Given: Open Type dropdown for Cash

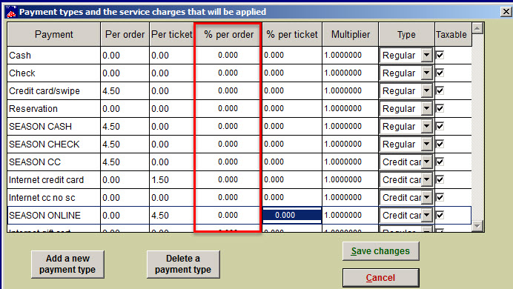Looking at the screenshot, I should click(426, 56).
